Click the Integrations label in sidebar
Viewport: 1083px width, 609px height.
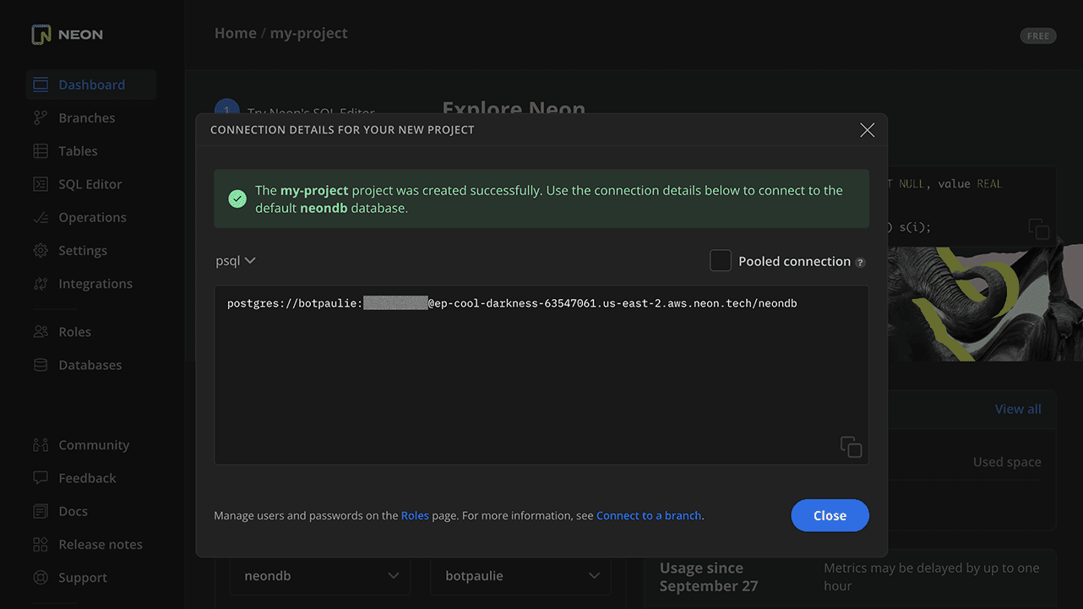pyautogui.click(x=95, y=284)
